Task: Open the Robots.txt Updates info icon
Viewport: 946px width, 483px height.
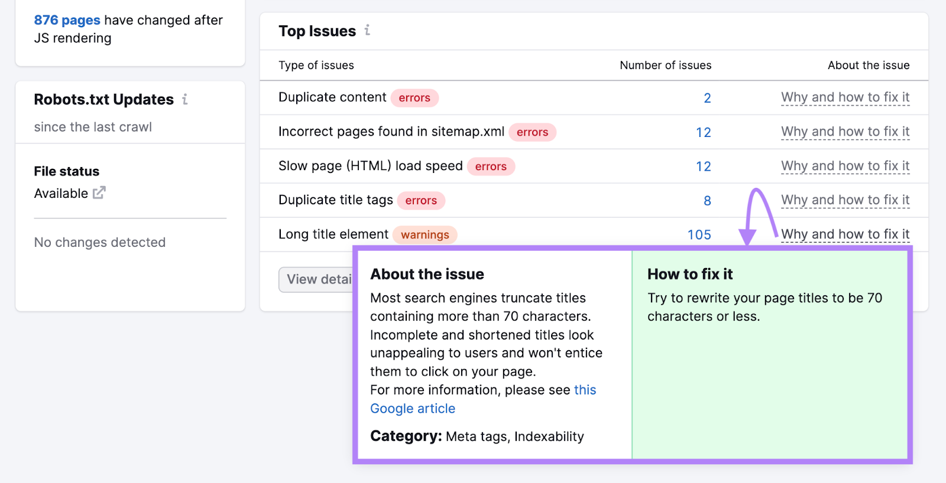Action: (185, 99)
